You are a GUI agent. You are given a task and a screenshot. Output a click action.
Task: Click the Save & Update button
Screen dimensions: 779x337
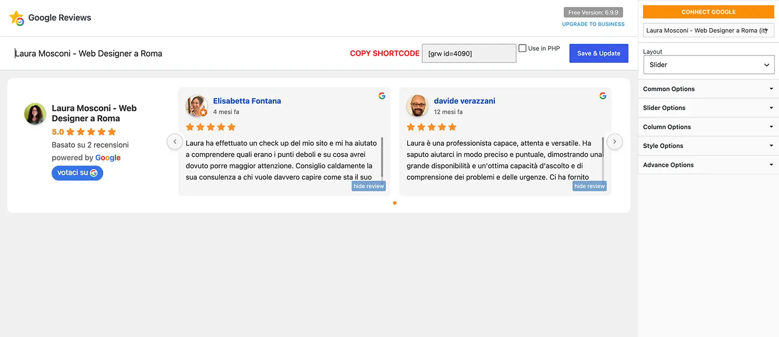tap(599, 53)
